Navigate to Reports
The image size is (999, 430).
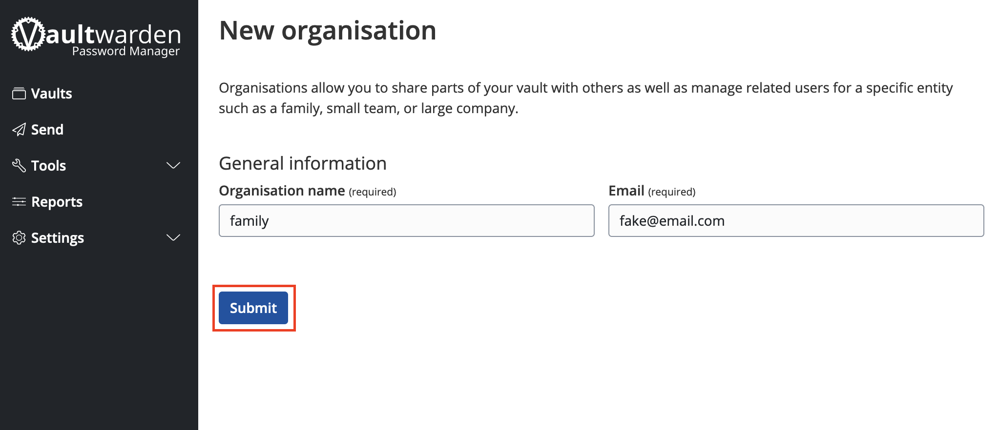tap(57, 201)
